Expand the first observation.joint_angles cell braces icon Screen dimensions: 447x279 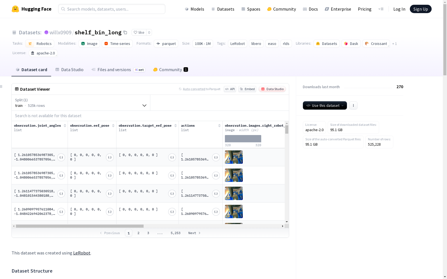(61, 157)
